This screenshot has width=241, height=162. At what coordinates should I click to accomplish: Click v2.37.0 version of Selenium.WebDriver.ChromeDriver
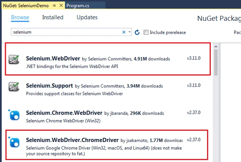[193, 140]
